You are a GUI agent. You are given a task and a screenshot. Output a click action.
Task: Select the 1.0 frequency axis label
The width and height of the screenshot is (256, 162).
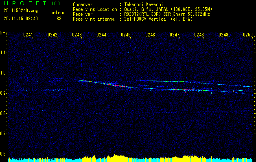[4, 73]
